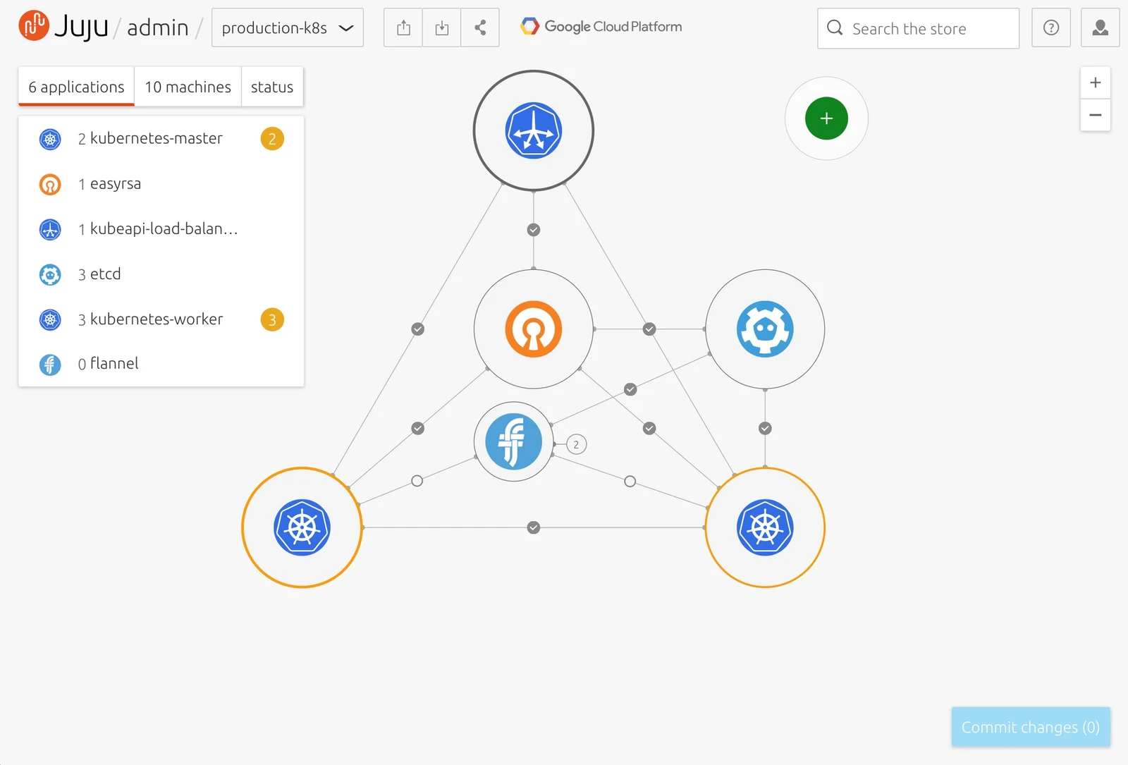
Task: Click the green add application button
Action: click(826, 118)
